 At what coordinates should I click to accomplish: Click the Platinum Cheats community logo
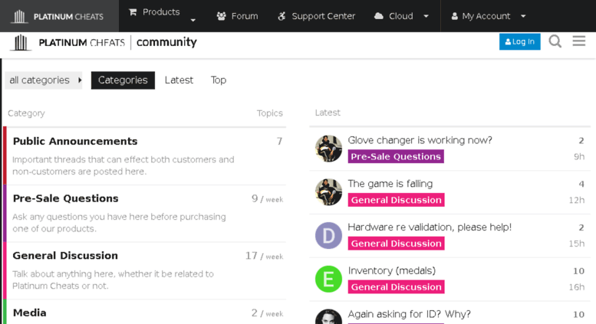pyautogui.click(x=104, y=42)
